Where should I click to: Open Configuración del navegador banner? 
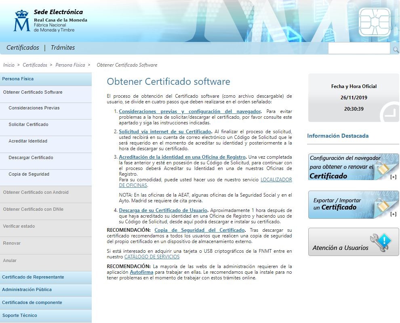pos(353,167)
